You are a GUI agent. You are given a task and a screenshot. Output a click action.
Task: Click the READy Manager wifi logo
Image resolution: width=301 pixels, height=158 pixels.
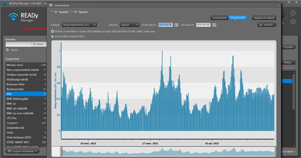tap(13, 17)
